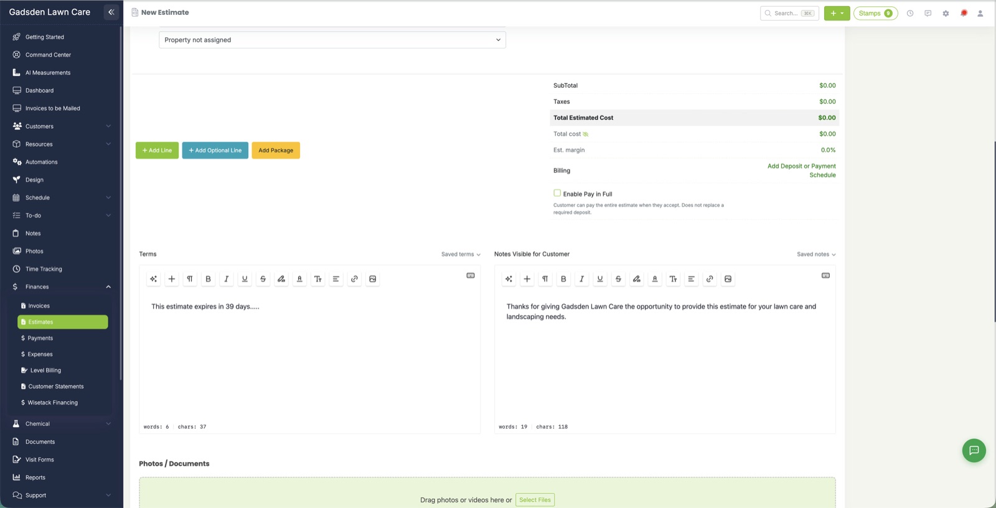Click the Search field in top bar
Screen dimensions: 996x508
(789, 13)
